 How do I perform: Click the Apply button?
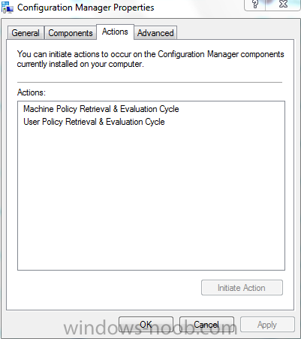click(x=267, y=325)
